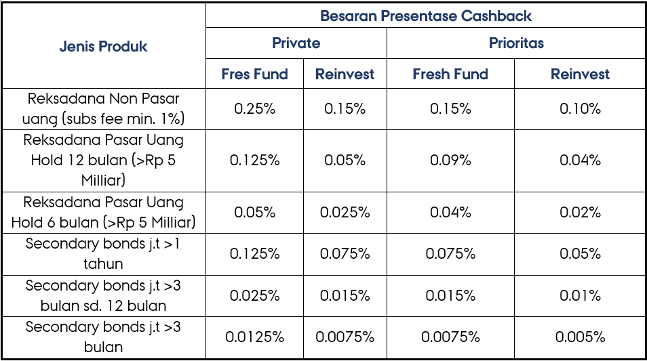Click the 'Prioritas' column group header
Viewport: 647px width, 361px height.
(516, 43)
